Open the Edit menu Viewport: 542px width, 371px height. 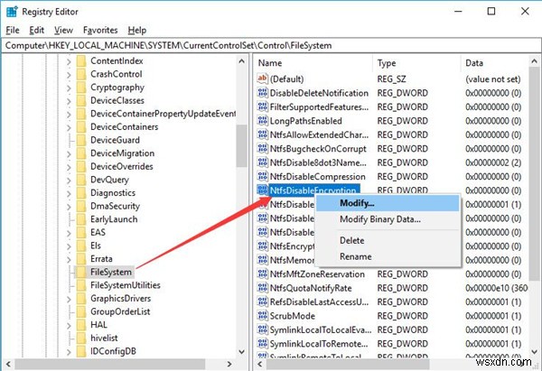37,31
